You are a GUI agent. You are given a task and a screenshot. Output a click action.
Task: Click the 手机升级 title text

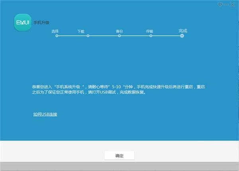click(x=41, y=23)
